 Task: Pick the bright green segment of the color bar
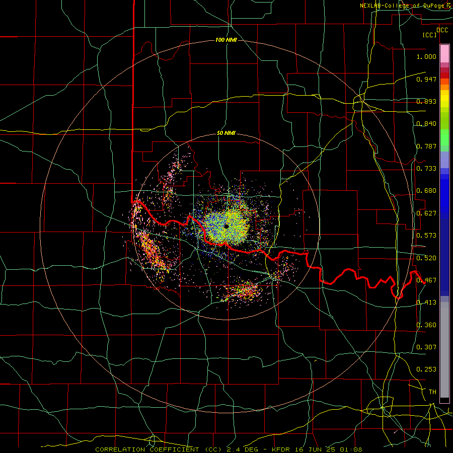click(444, 137)
